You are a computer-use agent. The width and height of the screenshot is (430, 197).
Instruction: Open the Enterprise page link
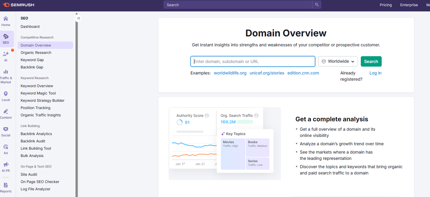click(x=409, y=5)
